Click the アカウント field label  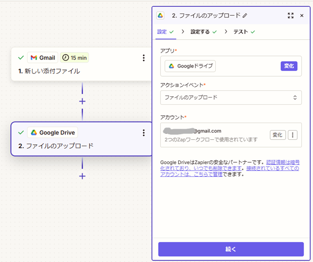click(x=173, y=117)
